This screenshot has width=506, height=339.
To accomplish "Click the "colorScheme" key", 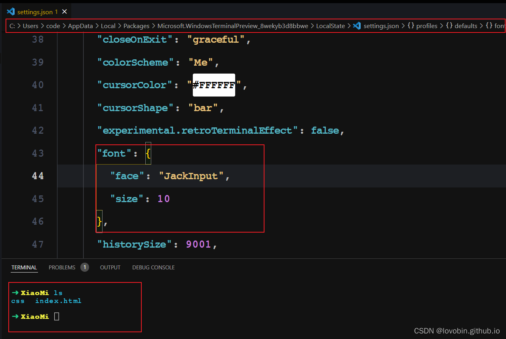I will point(135,62).
